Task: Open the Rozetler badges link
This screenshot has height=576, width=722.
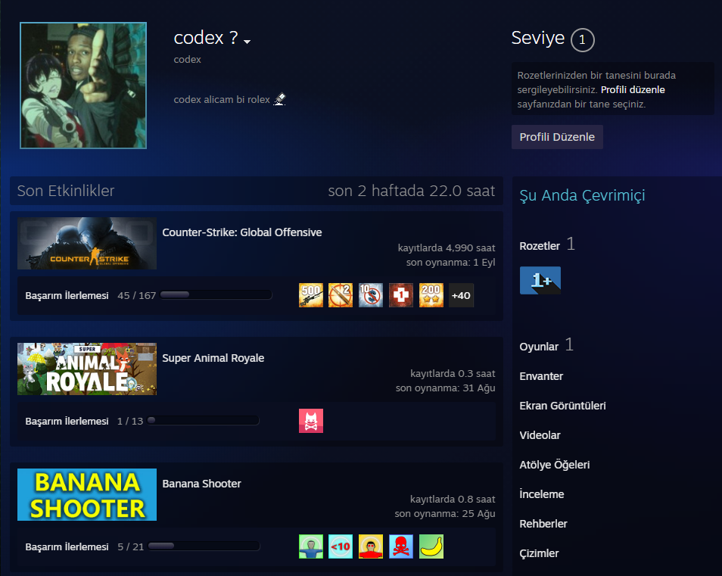Action: point(540,246)
